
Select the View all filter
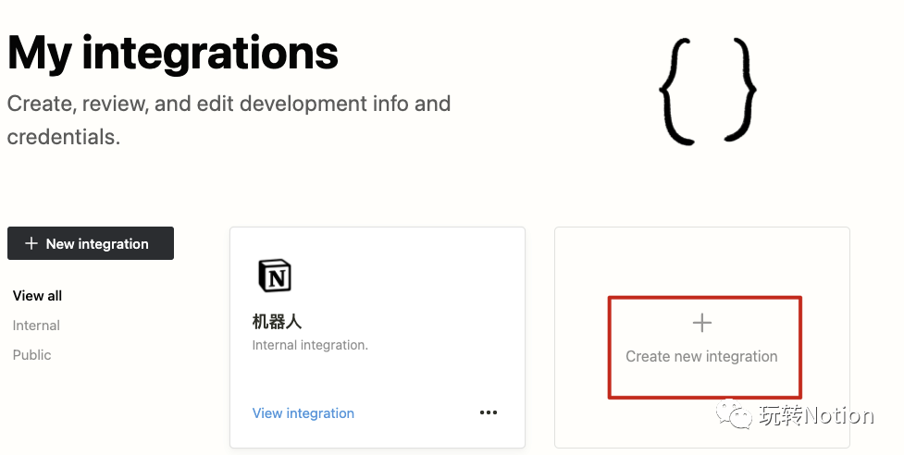point(38,296)
